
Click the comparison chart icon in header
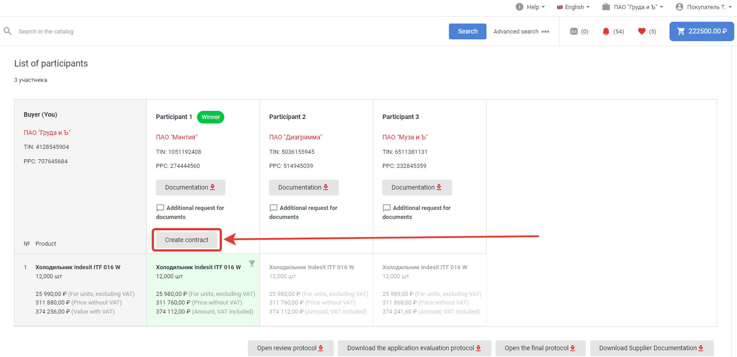point(573,31)
